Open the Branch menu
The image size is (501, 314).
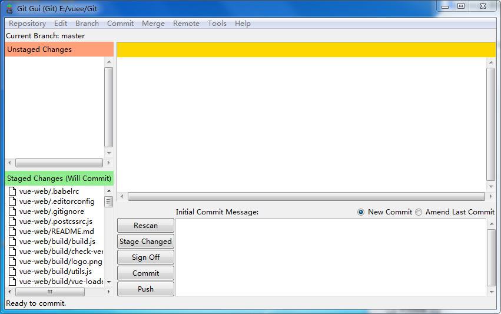coord(87,24)
